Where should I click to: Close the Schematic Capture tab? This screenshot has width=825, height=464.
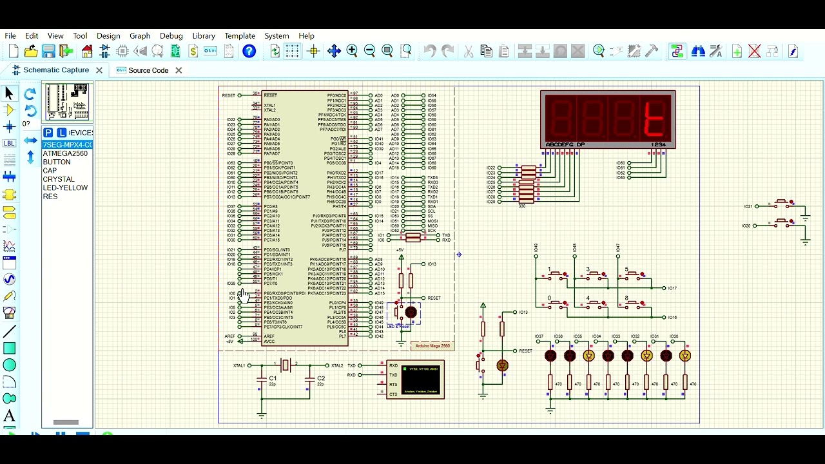click(99, 70)
